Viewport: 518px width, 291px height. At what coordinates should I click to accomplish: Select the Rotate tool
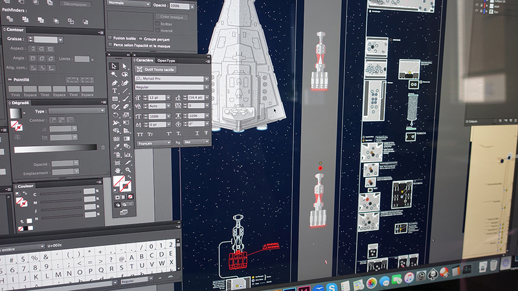click(115, 115)
